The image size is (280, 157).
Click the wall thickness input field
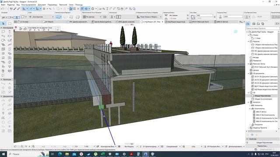pyautogui.click(x=233, y=17)
